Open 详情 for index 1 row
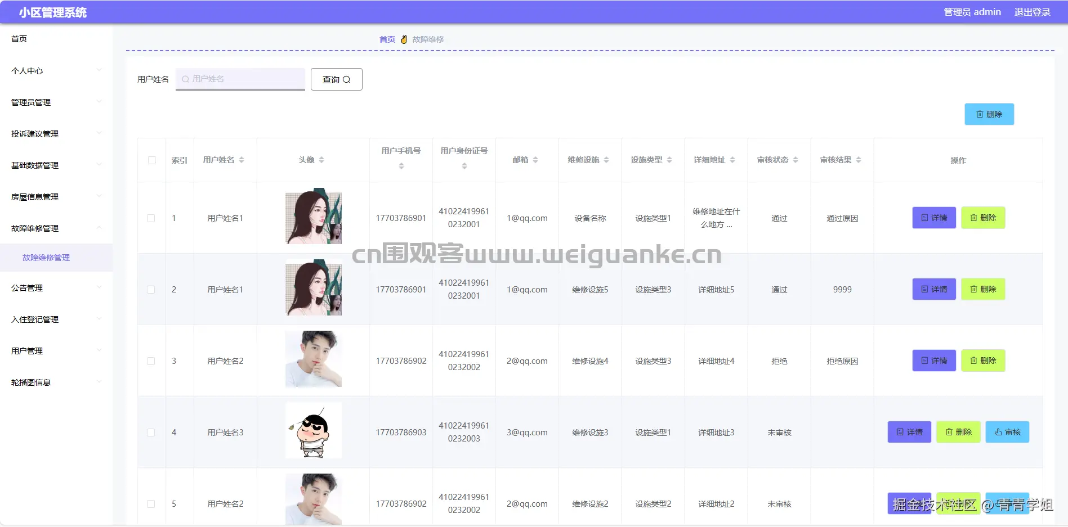Viewport: 1068px width, 527px height. coord(934,218)
